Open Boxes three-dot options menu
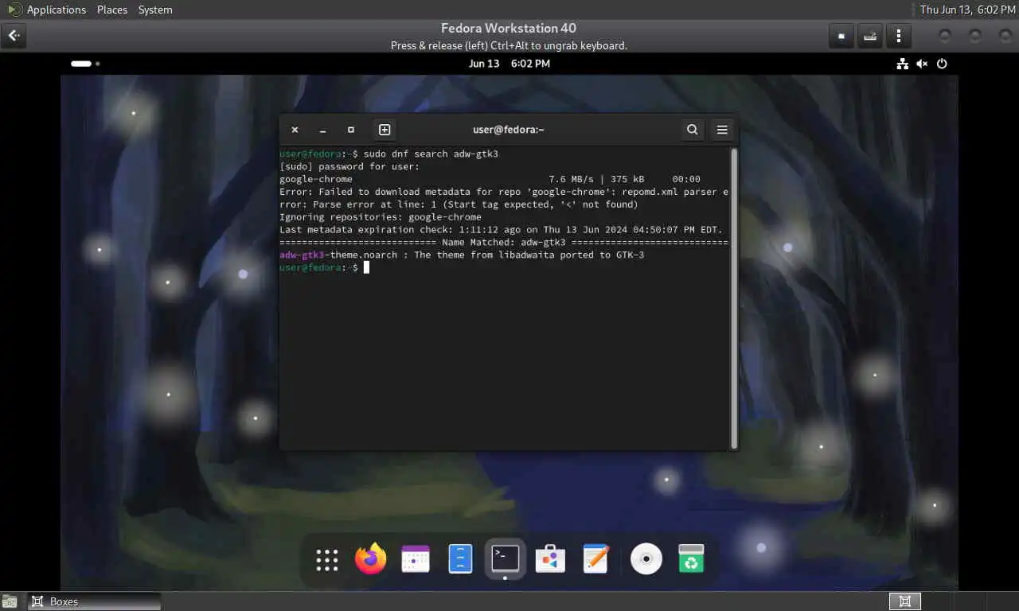The width and height of the screenshot is (1019, 611). pyautogui.click(x=899, y=36)
